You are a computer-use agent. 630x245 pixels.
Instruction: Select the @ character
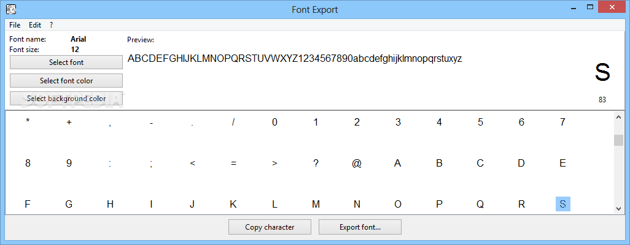(x=357, y=164)
